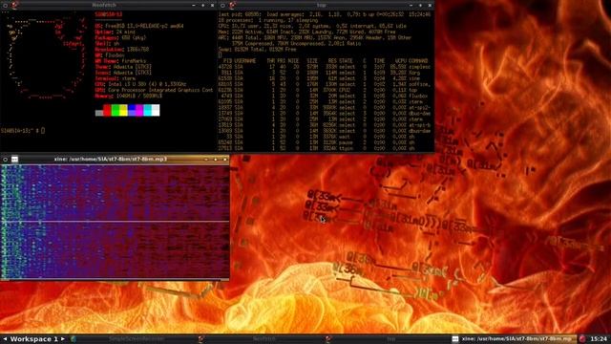Open the top window menu icon
Viewport: 611px width, 344px height.
coord(222,5)
